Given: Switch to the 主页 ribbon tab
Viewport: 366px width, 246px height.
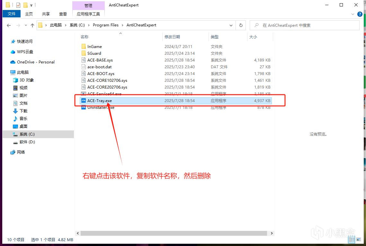Looking at the screenshot, I should coord(29,14).
